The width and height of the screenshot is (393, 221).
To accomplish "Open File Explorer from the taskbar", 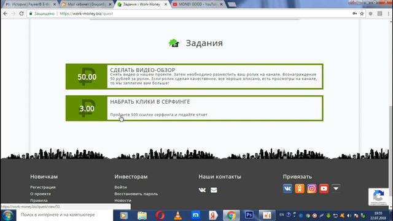I will 142,215.
